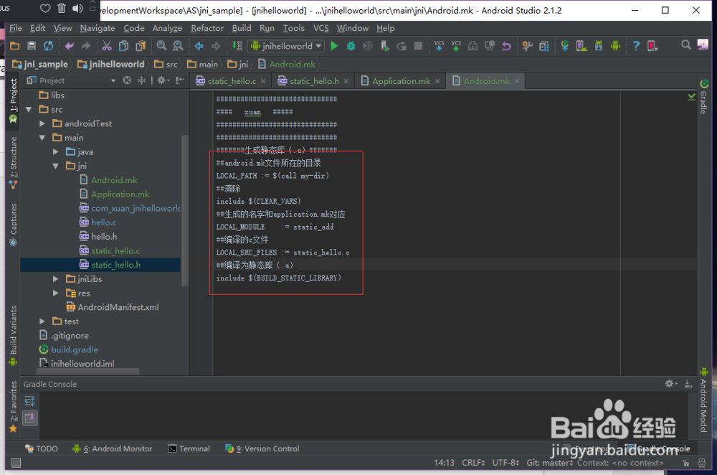Click the Redo arrow icon
Image resolution: width=717 pixels, height=475 pixels.
(x=85, y=46)
